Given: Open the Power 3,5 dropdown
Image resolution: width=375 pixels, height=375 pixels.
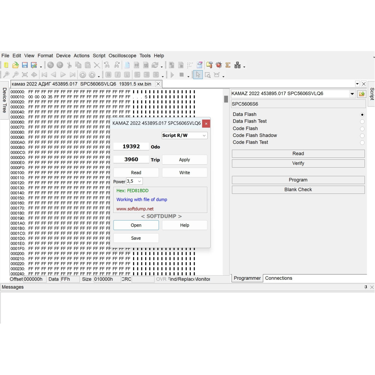Looking at the screenshot, I should pos(139,181).
